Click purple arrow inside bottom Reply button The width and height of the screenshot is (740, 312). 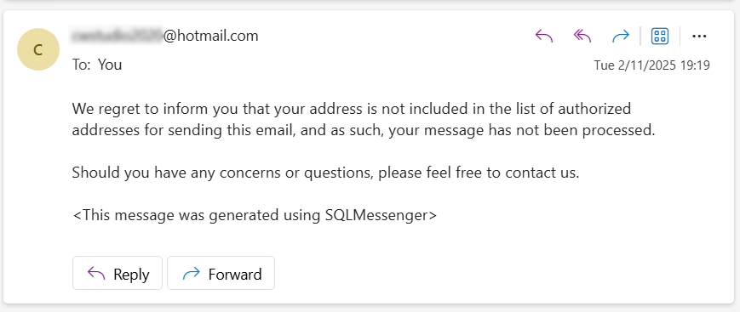pos(96,273)
